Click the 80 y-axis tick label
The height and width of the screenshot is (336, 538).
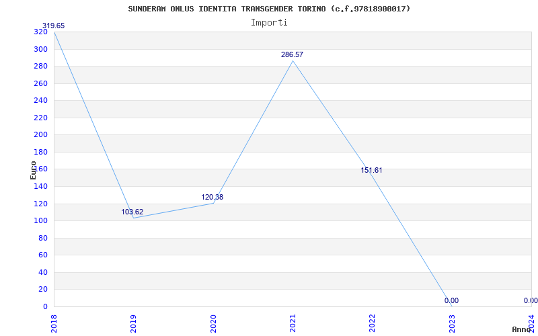pos(42,239)
